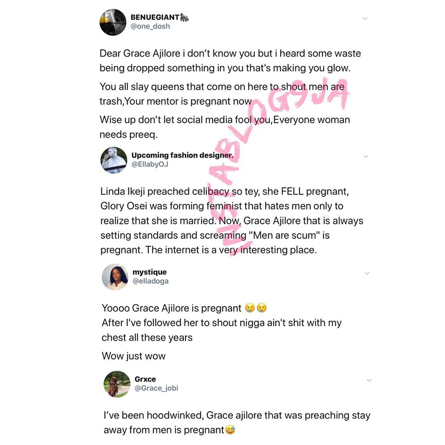Click the Upcoming fashion designer name
Image resolution: width=445 pixels, height=445 pixels.
[182, 155]
